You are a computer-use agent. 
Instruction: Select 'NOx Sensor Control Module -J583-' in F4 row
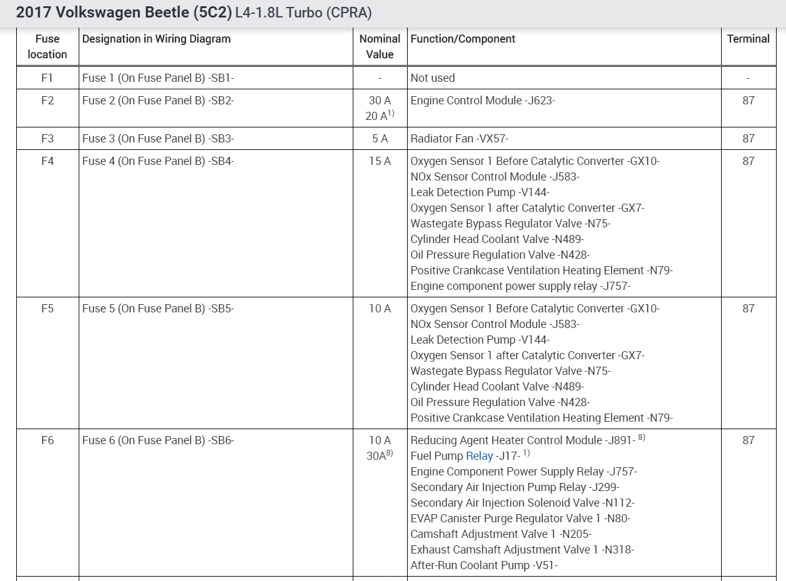[x=495, y=177]
